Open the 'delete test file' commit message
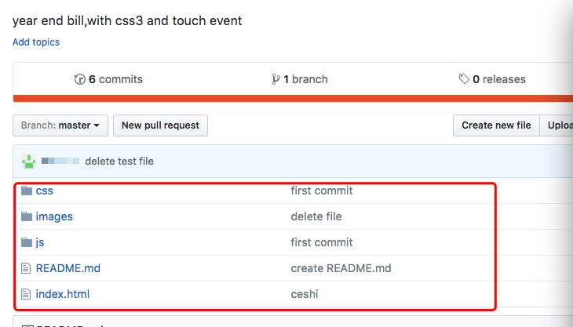Screen dimensions: 573x327 (x=119, y=162)
